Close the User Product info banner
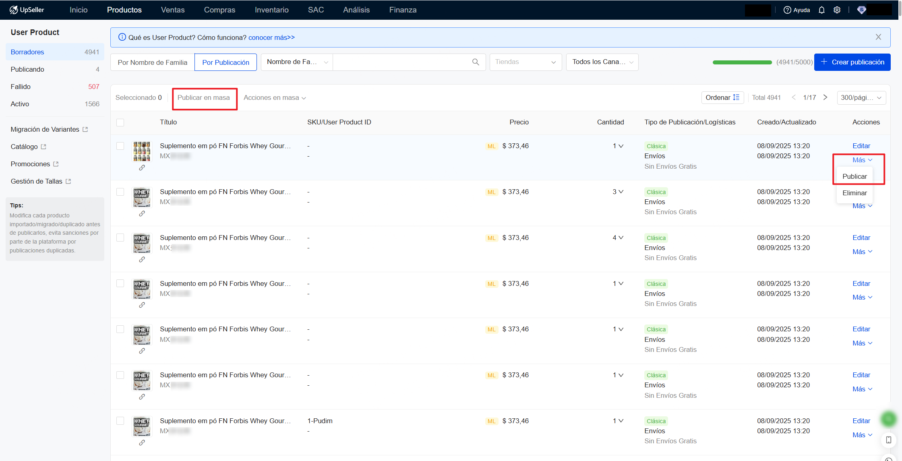Screen dimensions: 902x461 tap(878, 37)
